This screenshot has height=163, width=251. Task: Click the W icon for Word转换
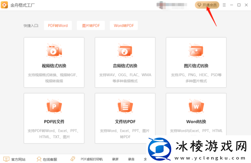[x=196, y=106]
